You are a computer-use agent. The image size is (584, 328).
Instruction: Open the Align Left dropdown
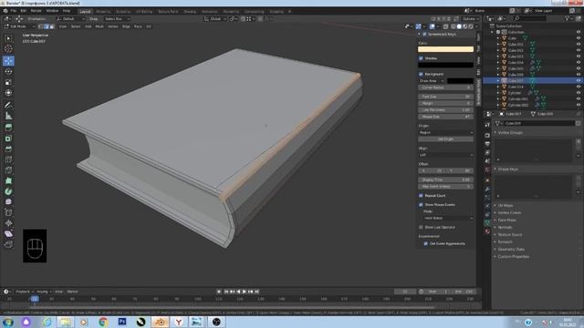[x=446, y=155]
